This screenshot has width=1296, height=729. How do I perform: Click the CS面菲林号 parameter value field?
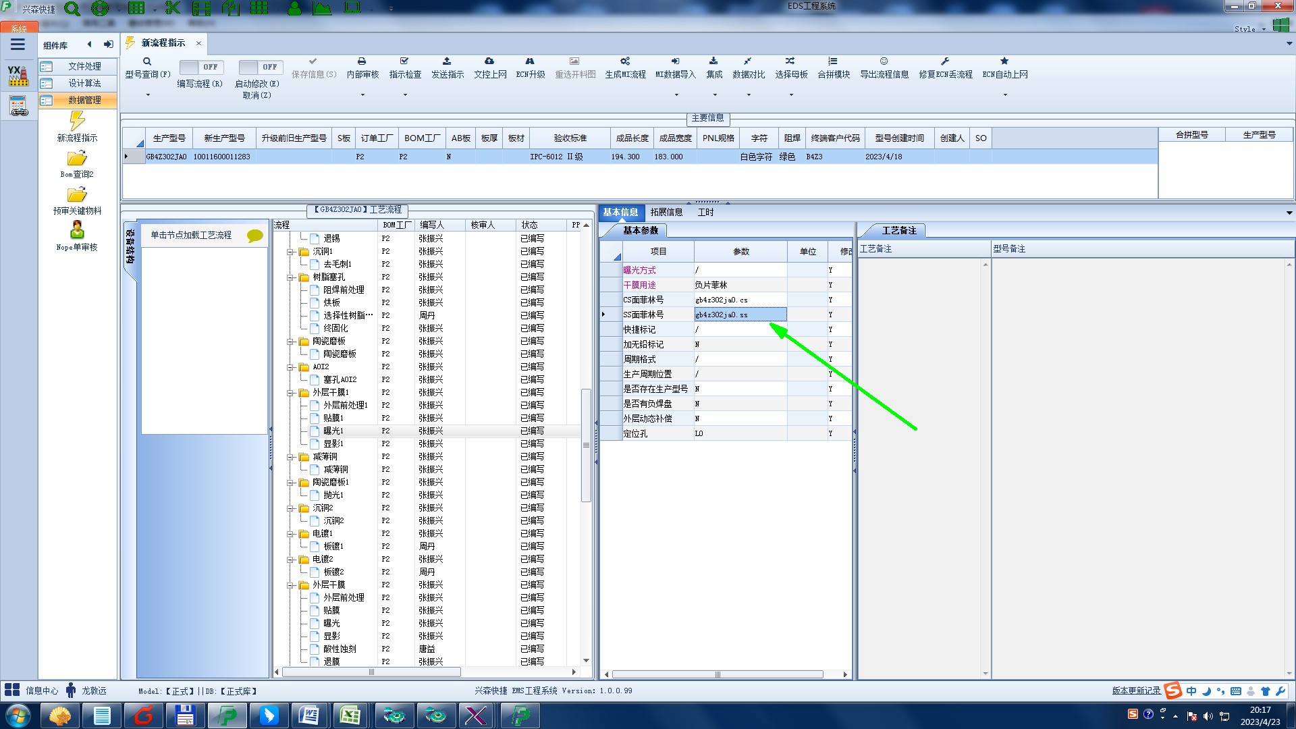point(740,300)
